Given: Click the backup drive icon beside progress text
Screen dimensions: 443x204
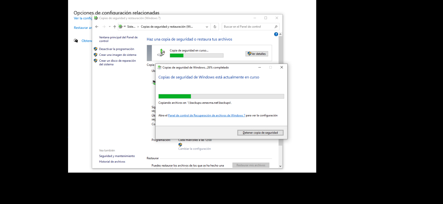Looking at the screenshot, I should coord(161,52).
